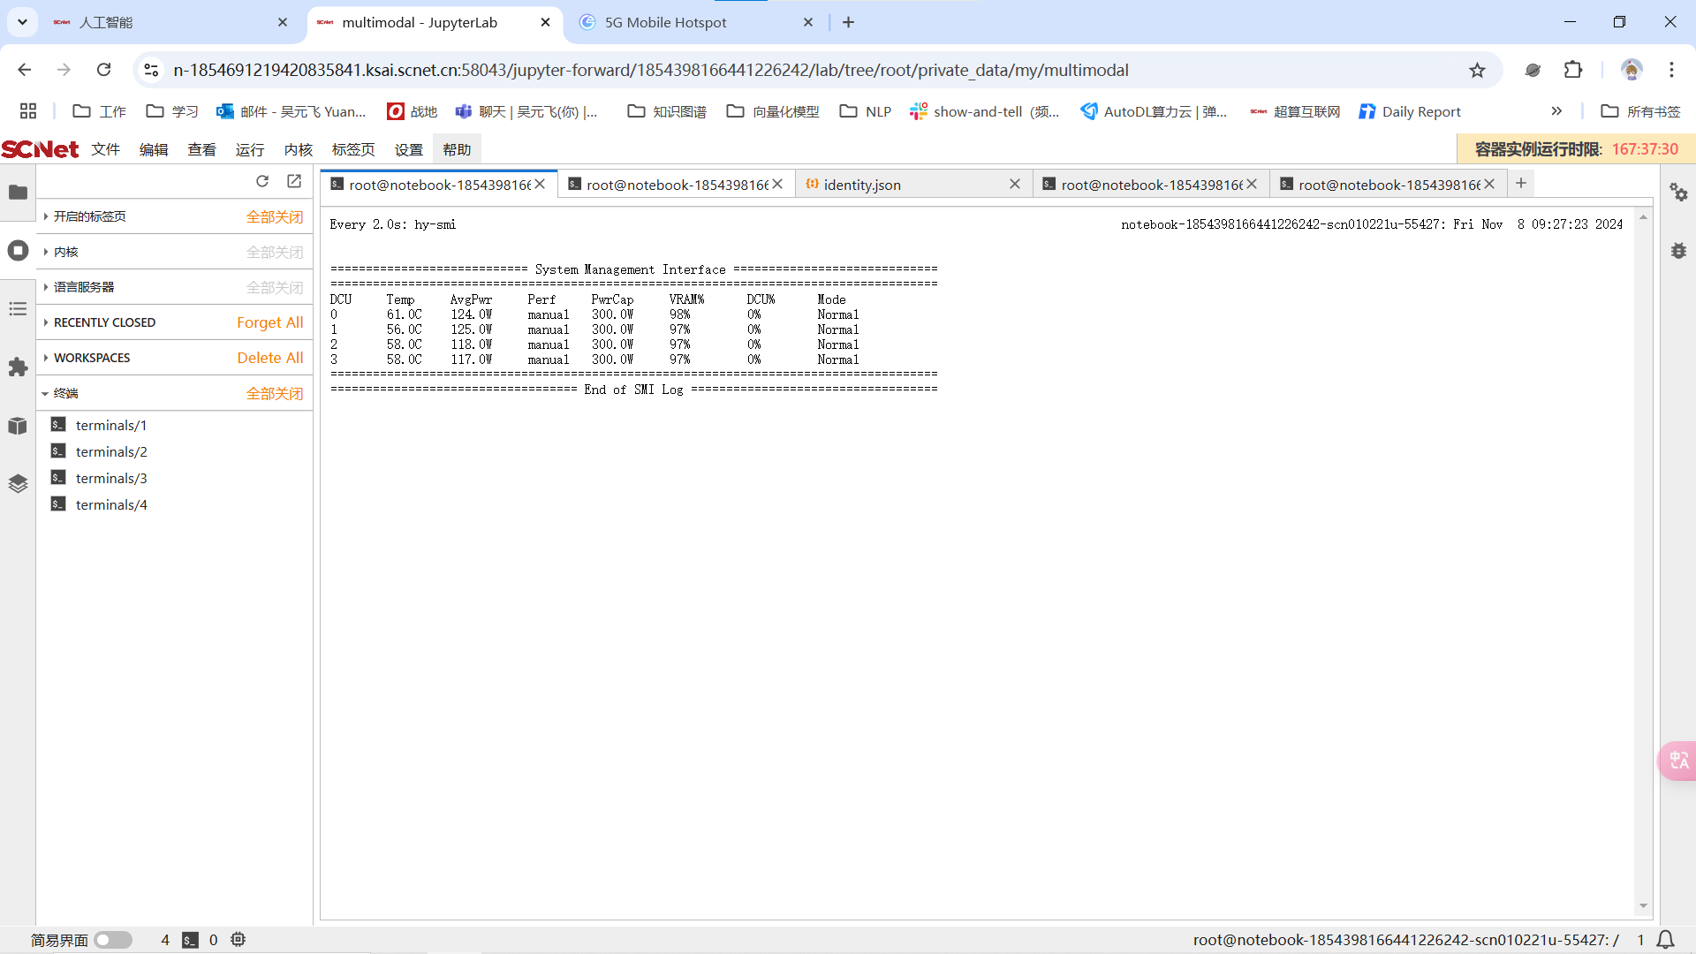
Task: Open the Daily Report bookmark
Action: pyautogui.click(x=1411, y=111)
